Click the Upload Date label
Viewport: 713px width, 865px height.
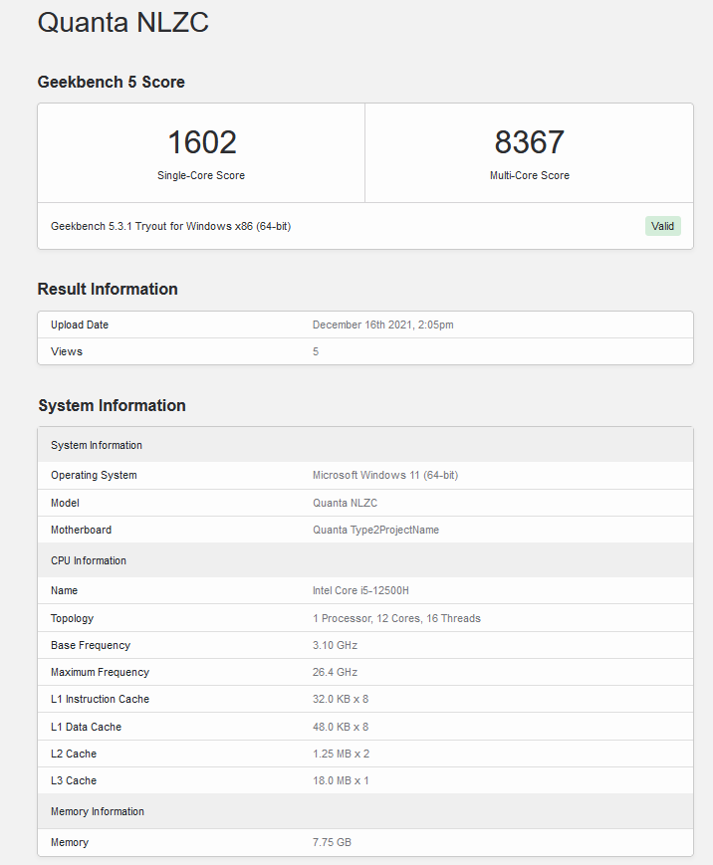pos(80,324)
